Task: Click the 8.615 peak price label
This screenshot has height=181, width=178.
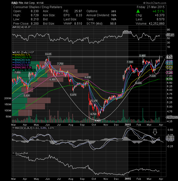Action: tap(48, 54)
